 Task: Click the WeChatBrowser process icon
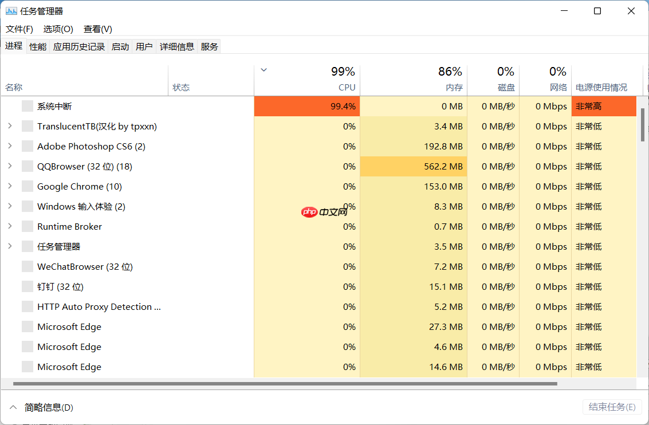click(x=27, y=266)
